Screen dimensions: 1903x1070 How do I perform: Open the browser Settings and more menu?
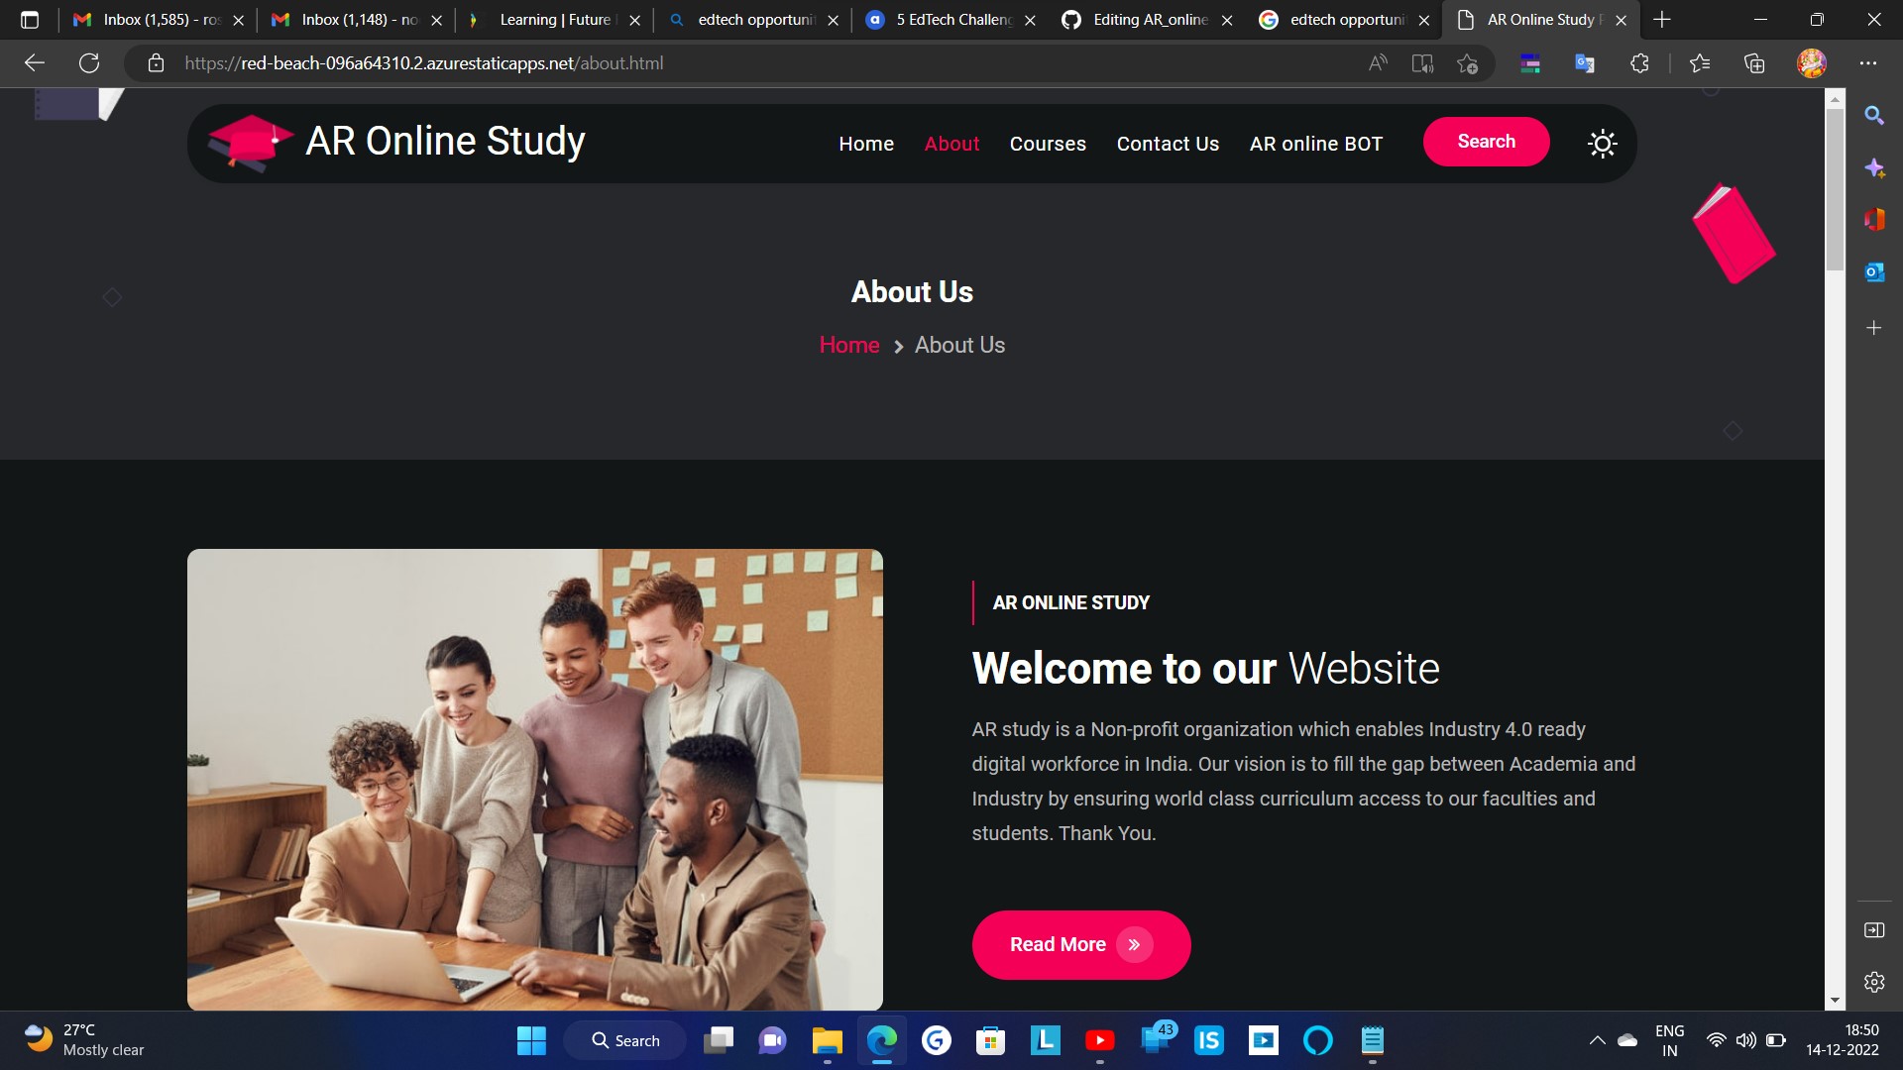pyautogui.click(x=1868, y=63)
